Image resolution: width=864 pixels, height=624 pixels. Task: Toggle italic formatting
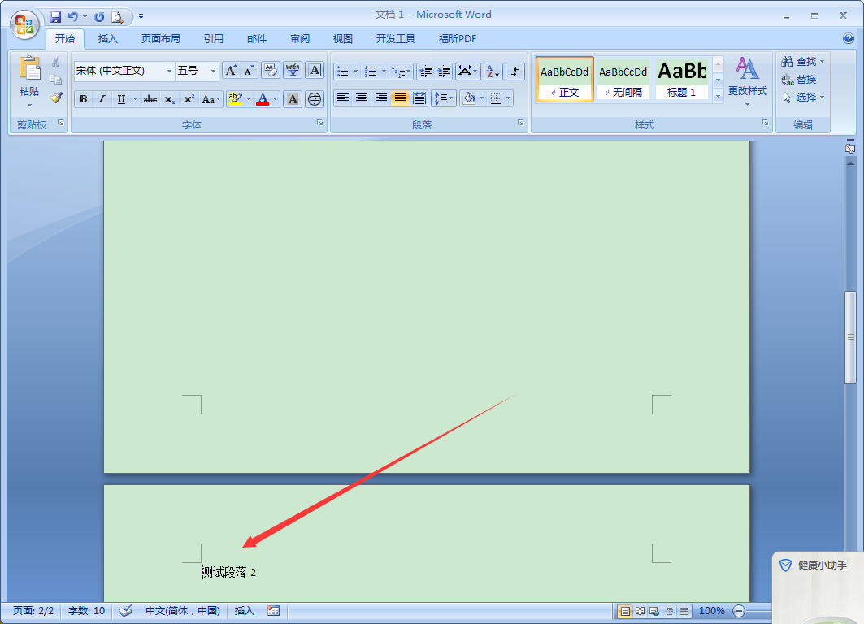click(x=102, y=98)
